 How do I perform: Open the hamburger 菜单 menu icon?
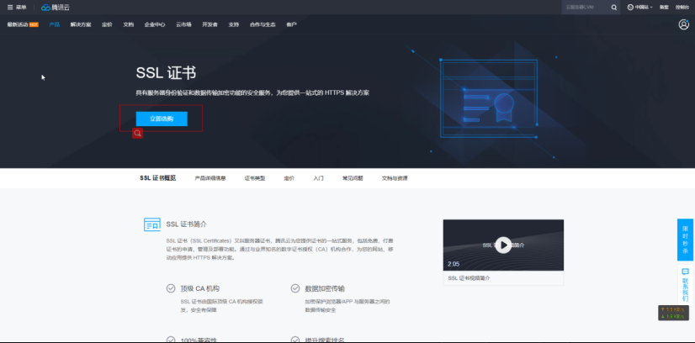click(x=10, y=7)
